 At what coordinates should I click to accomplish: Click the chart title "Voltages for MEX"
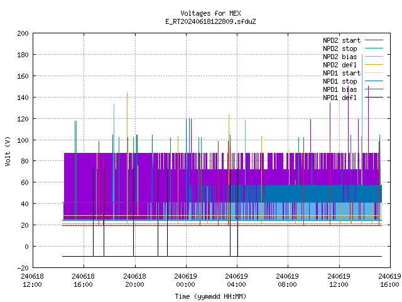(210, 13)
